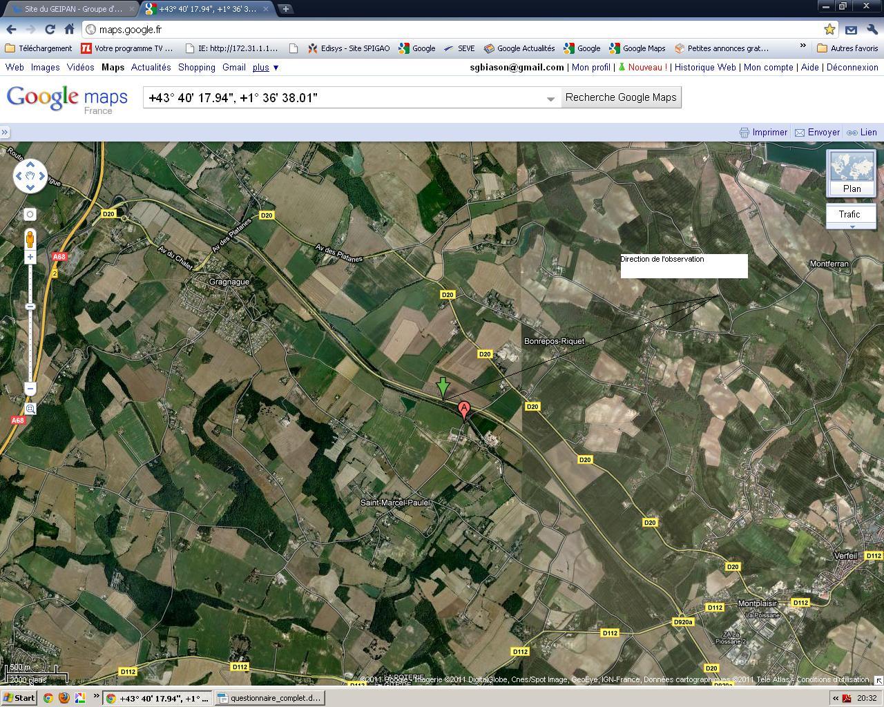Bookmark page with the star icon
Screen dimensions: 884x707
pyautogui.click(x=829, y=29)
